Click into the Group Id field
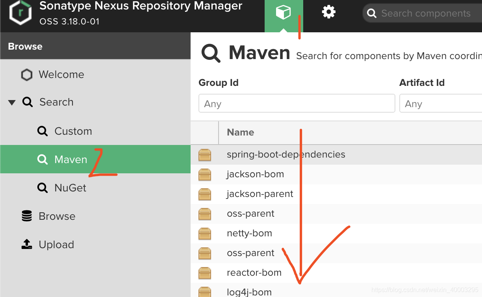The image size is (482, 297). (297, 103)
